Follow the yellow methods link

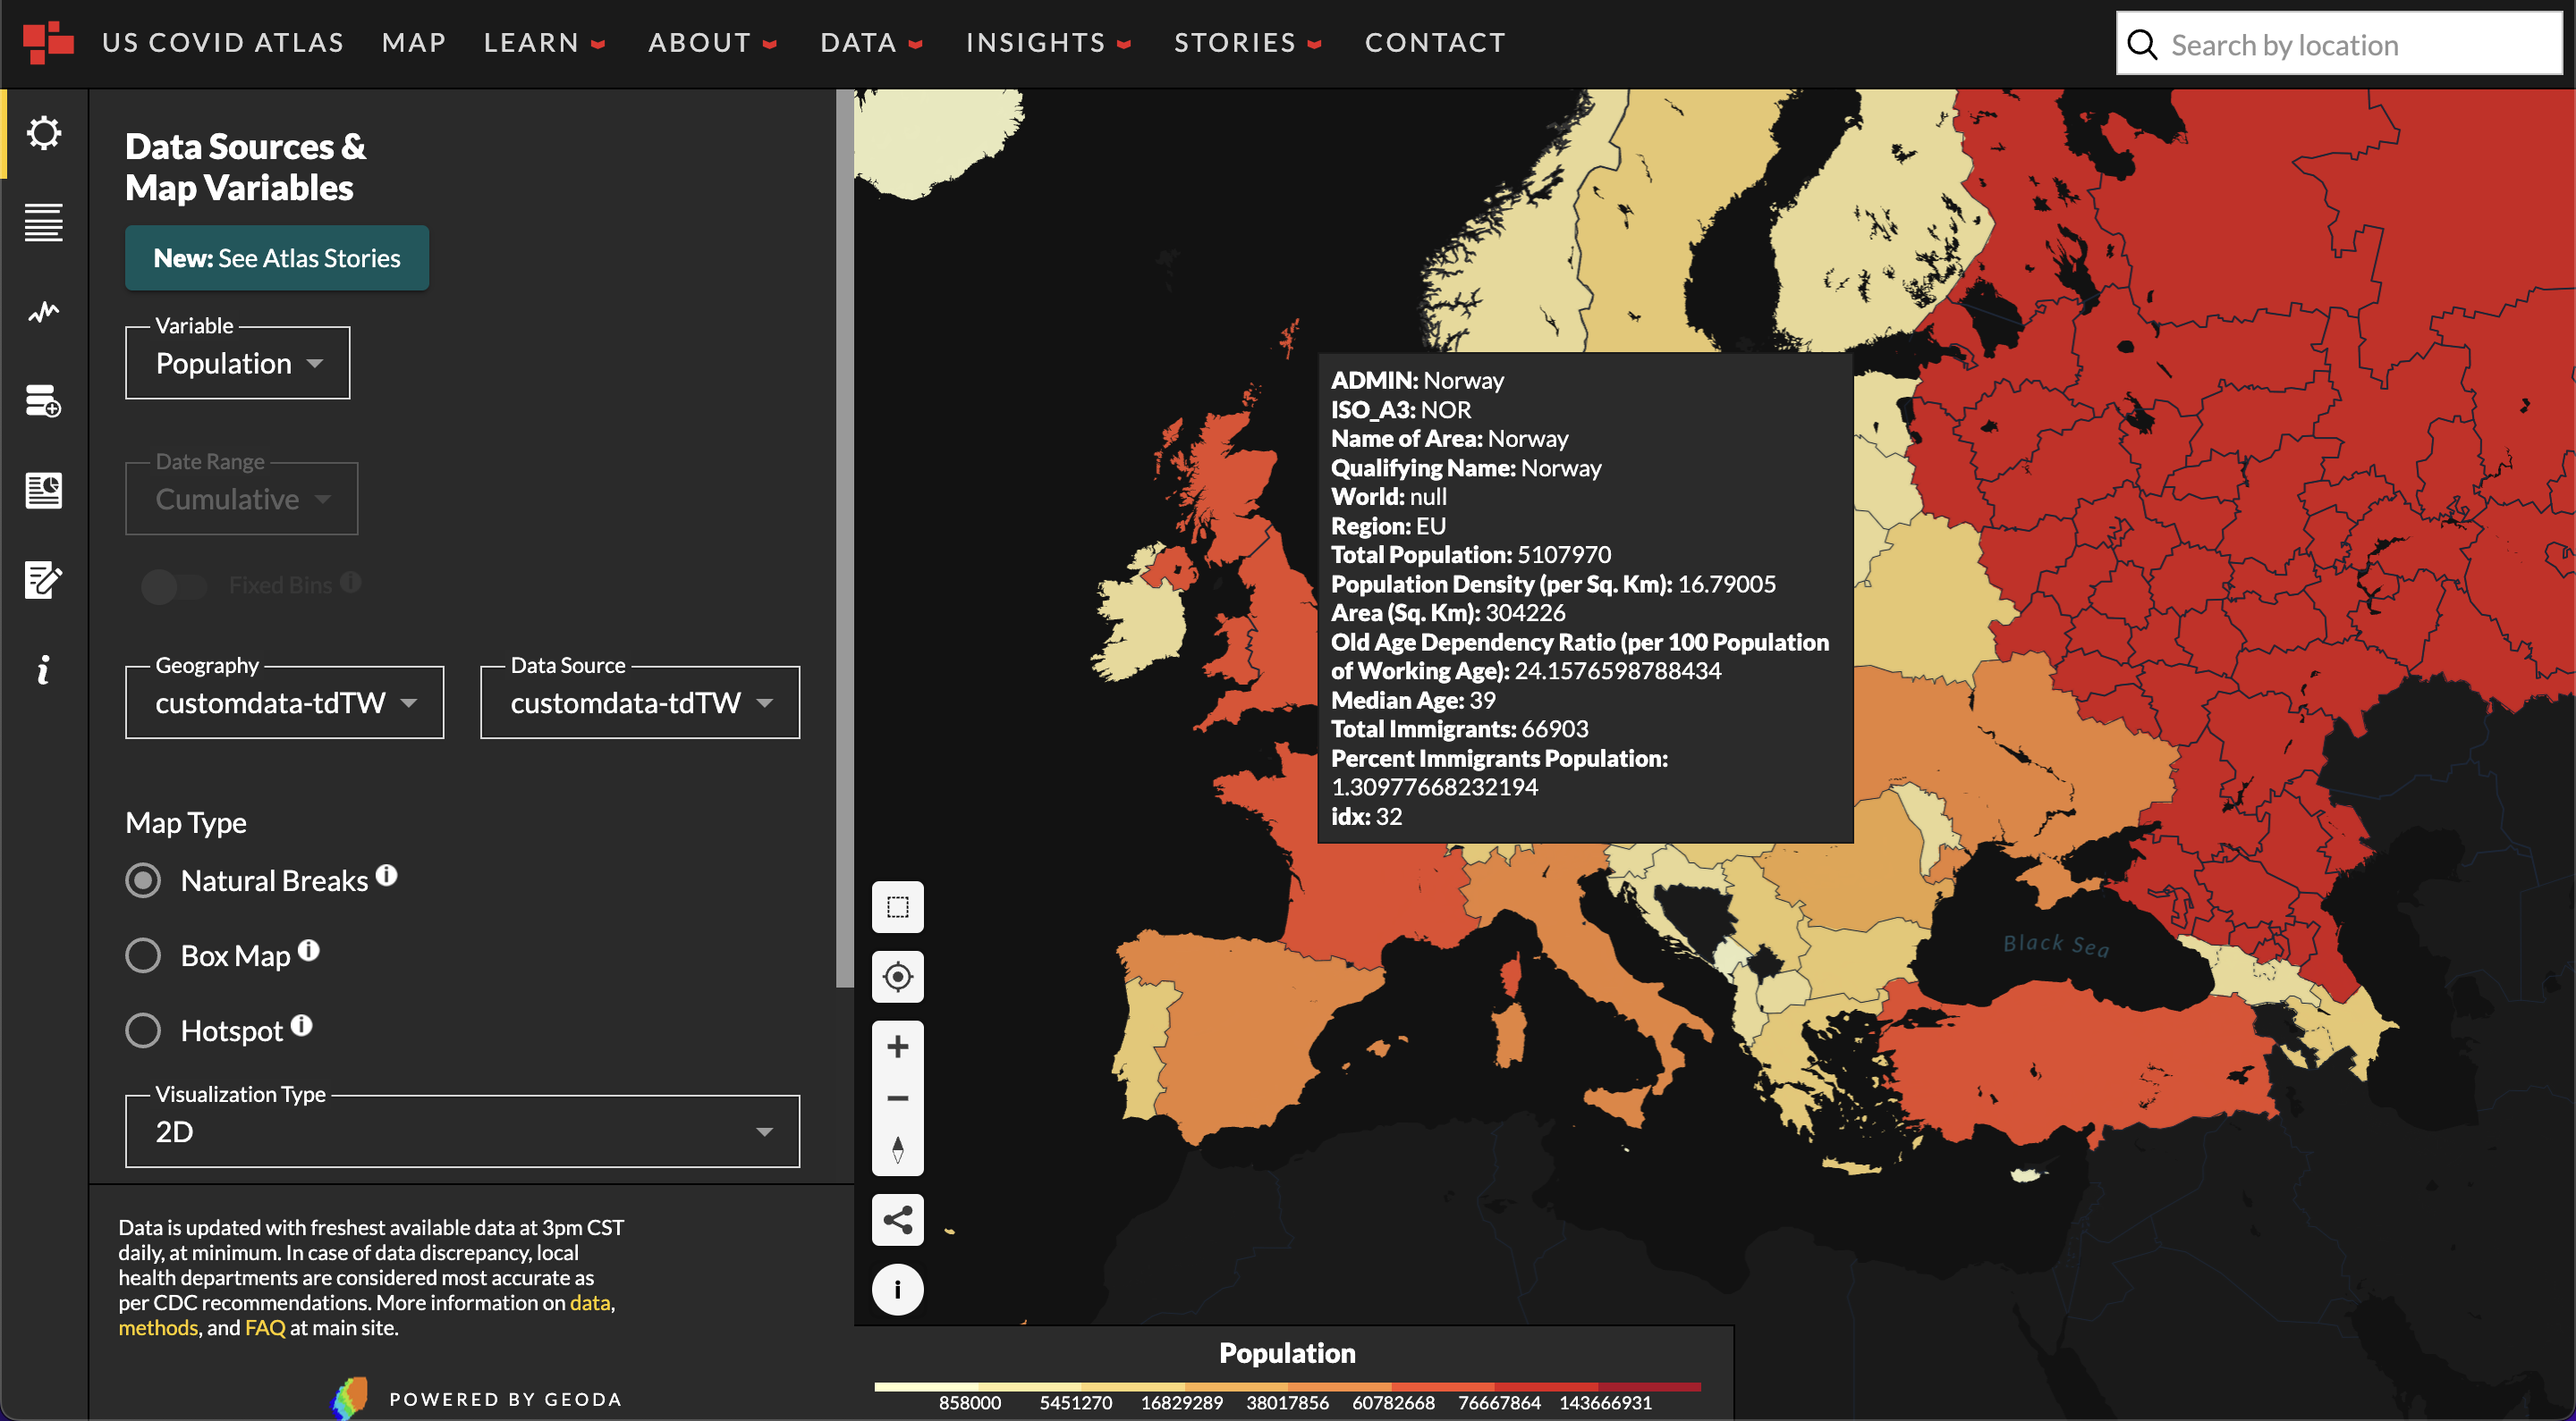pyautogui.click(x=158, y=1327)
